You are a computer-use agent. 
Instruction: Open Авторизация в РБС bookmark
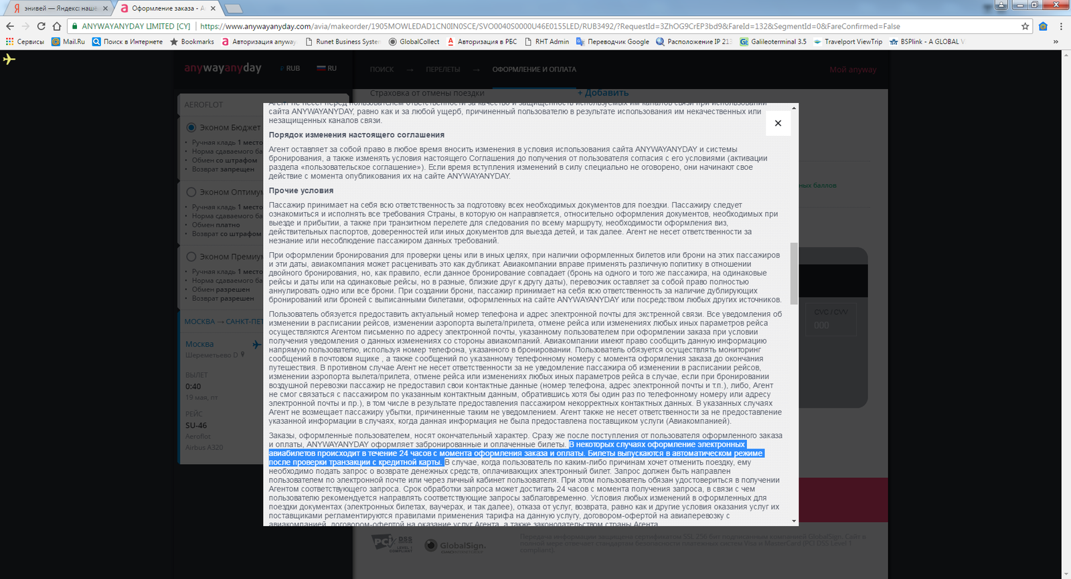482,41
